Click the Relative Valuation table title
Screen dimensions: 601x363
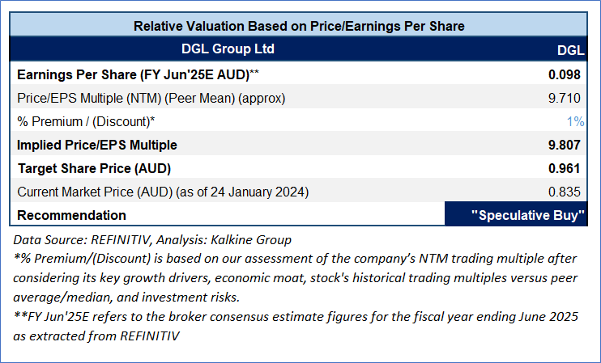[x=299, y=26]
